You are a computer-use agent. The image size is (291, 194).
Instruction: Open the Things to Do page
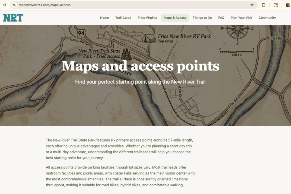coord(202,18)
